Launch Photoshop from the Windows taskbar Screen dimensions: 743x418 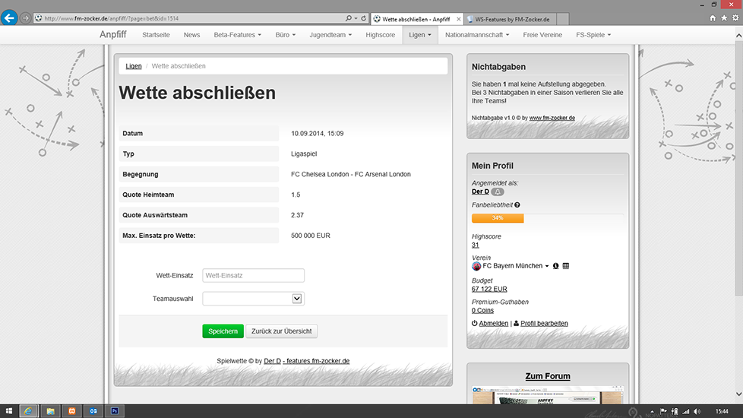(115, 410)
